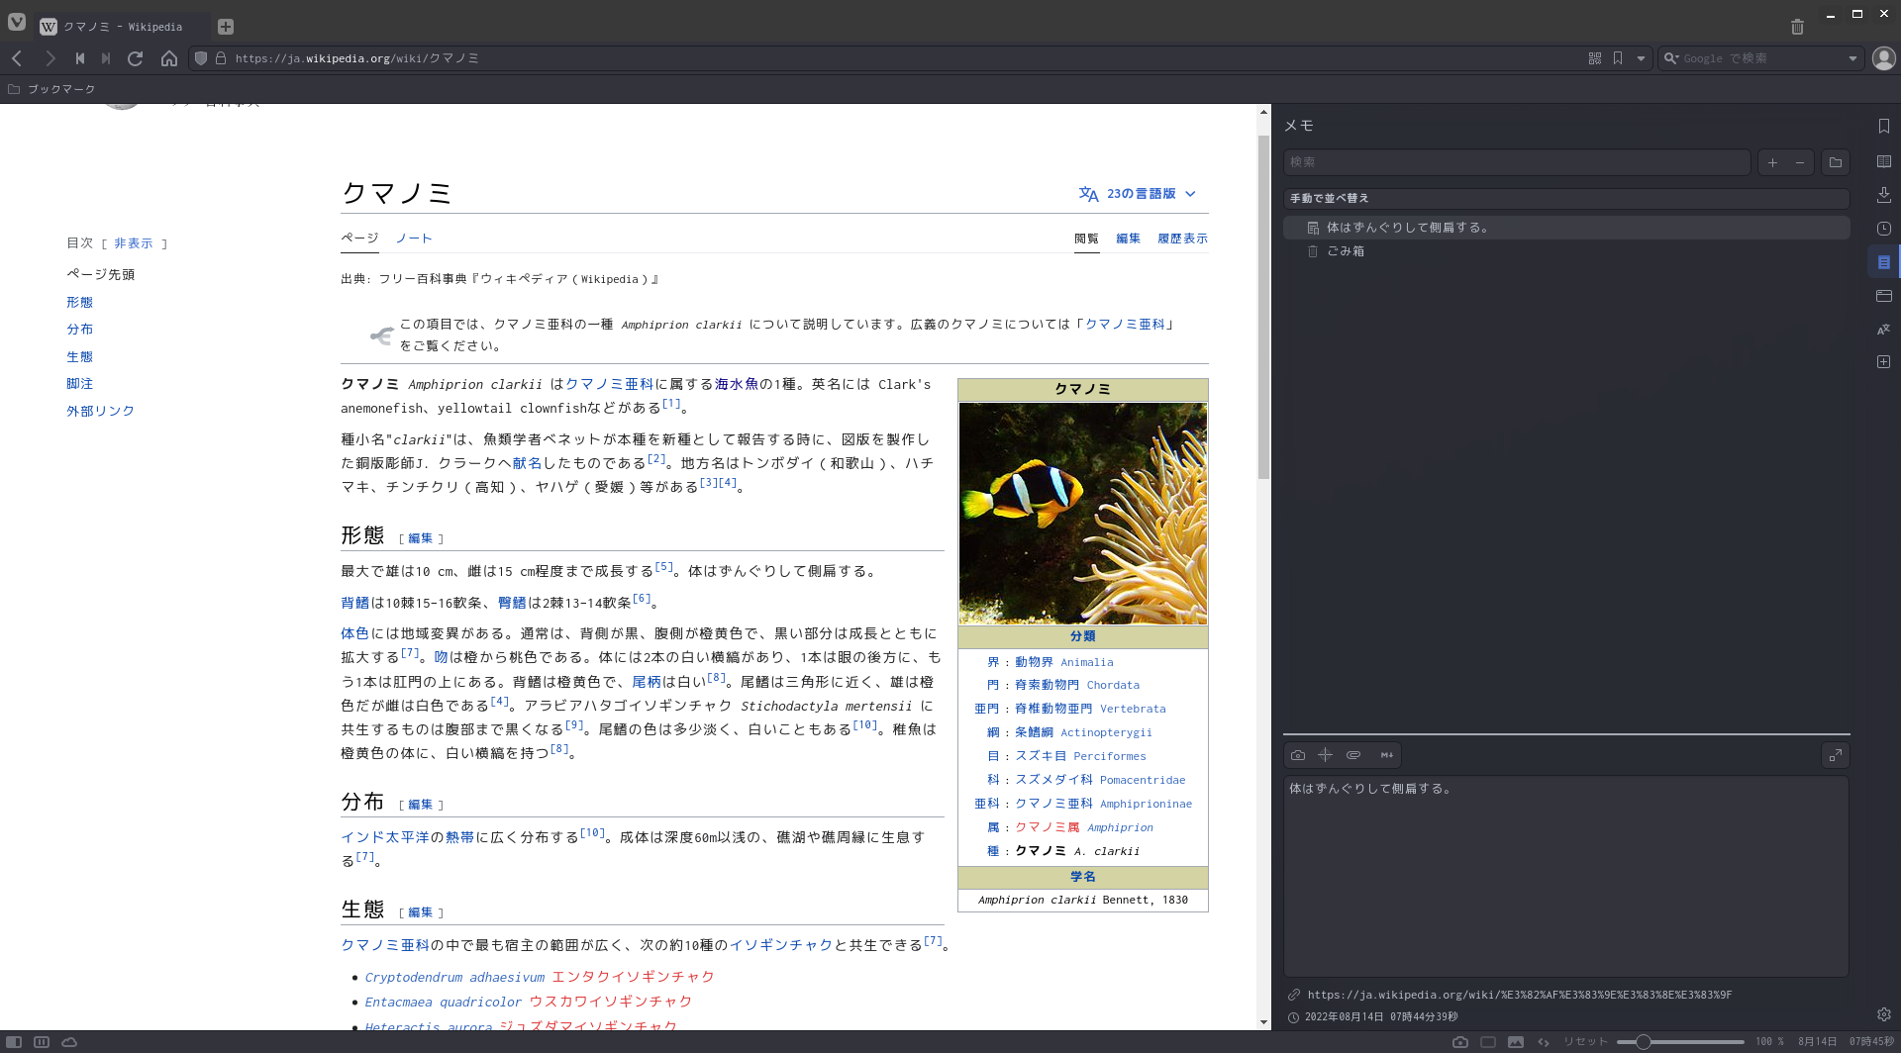The width and height of the screenshot is (1901, 1053).
Task: Adjust the page zoom slider
Action: 1644,1041
